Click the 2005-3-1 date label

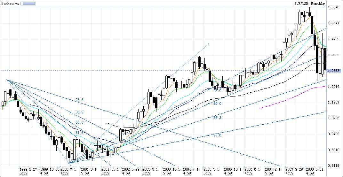point(211,169)
